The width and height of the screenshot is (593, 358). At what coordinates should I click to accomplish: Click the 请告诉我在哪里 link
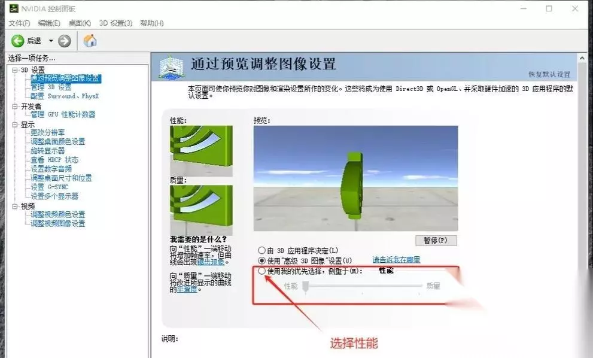click(396, 260)
